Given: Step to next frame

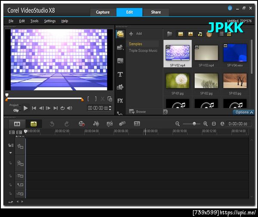Looking at the screenshot, I should tap(48, 108).
